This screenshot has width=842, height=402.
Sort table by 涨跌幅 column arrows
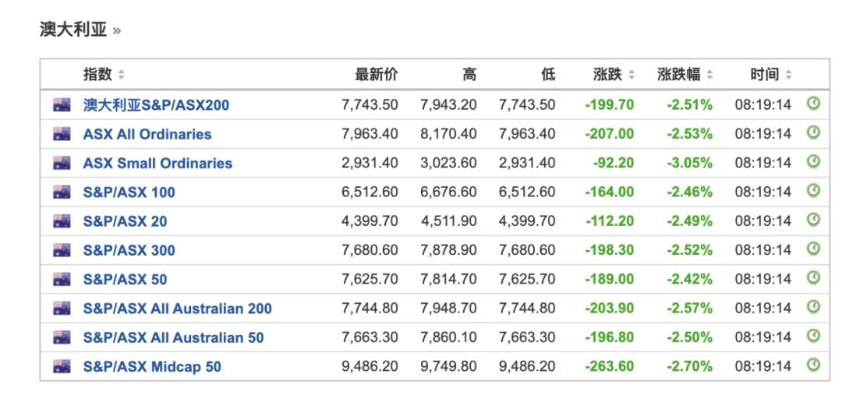coord(709,76)
